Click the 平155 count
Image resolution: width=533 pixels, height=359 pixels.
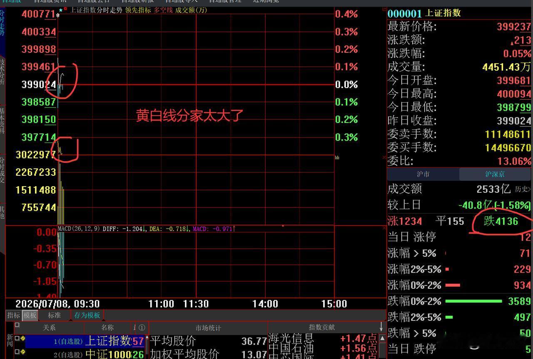point(450,221)
